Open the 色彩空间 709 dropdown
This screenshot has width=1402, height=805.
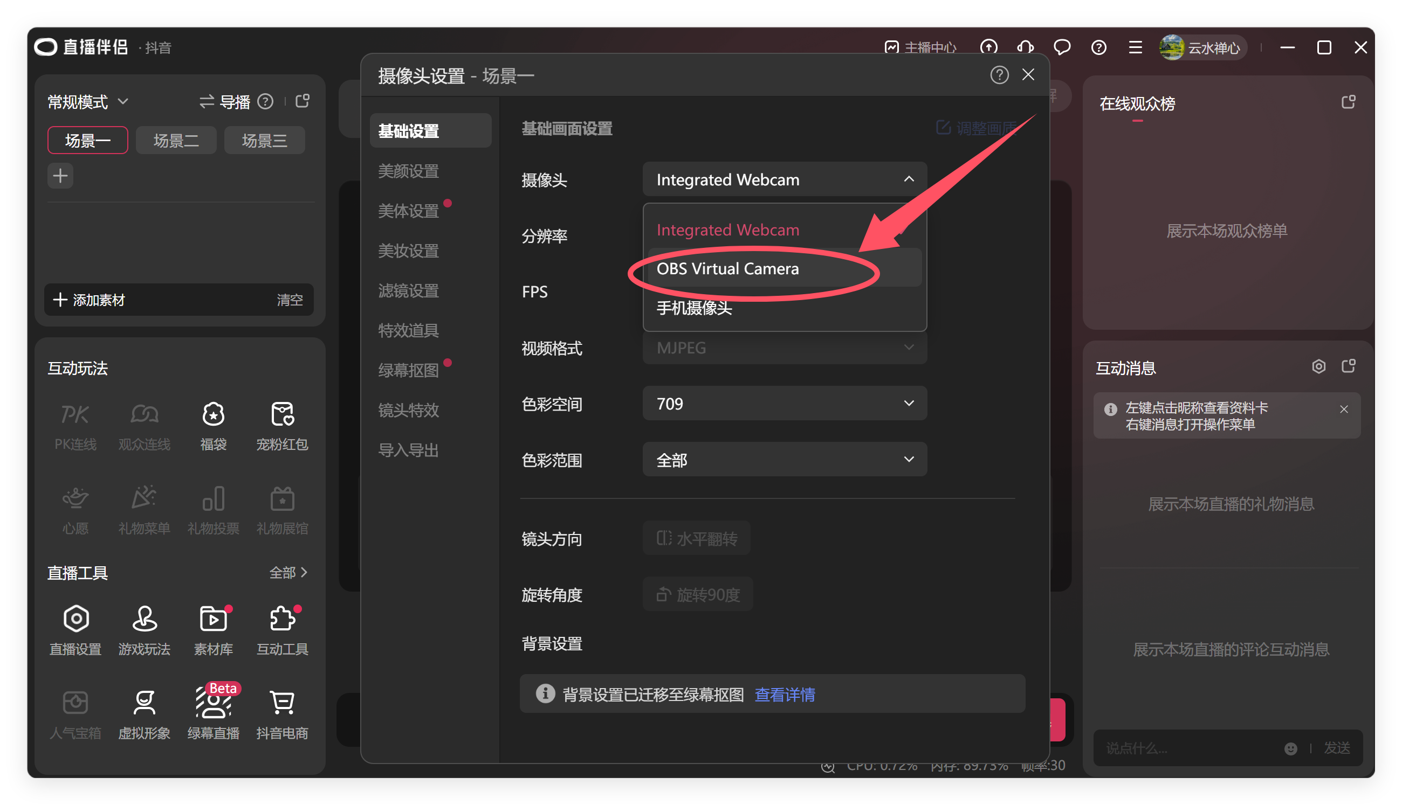(785, 403)
